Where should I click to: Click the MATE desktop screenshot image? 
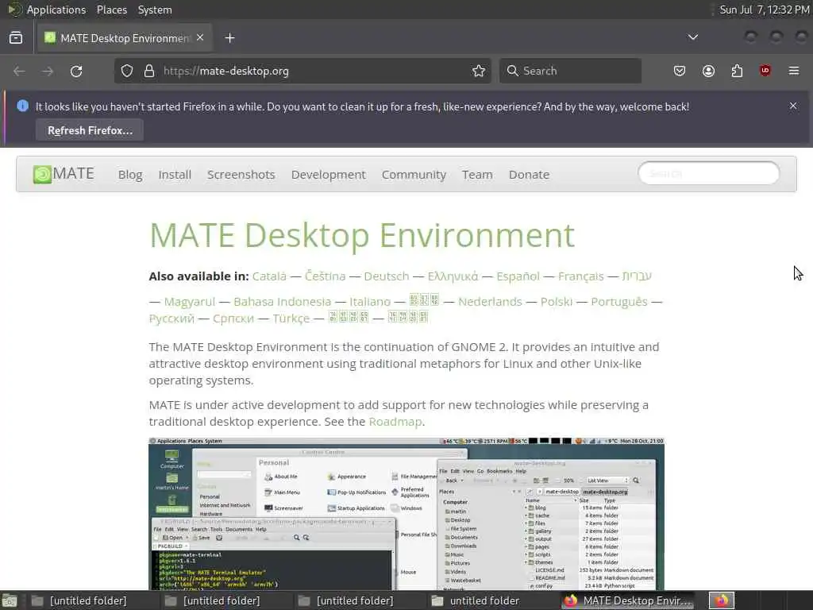pos(406,514)
